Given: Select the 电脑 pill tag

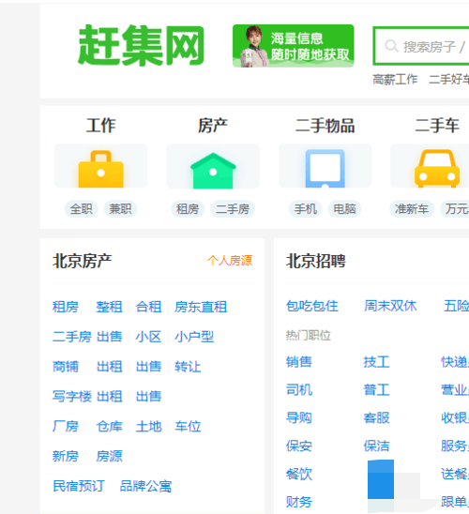Looking at the screenshot, I should point(345,209).
